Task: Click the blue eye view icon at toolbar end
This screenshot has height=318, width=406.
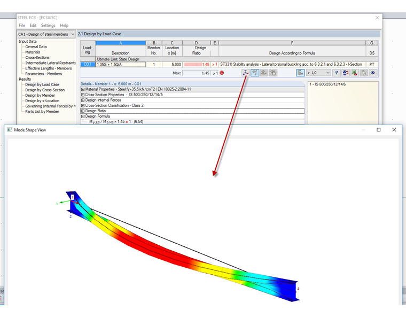Action: pos(373,73)
